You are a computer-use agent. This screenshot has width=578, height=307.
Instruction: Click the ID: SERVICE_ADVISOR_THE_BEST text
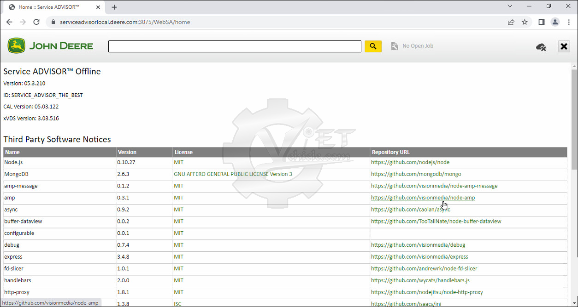[43, 95]
